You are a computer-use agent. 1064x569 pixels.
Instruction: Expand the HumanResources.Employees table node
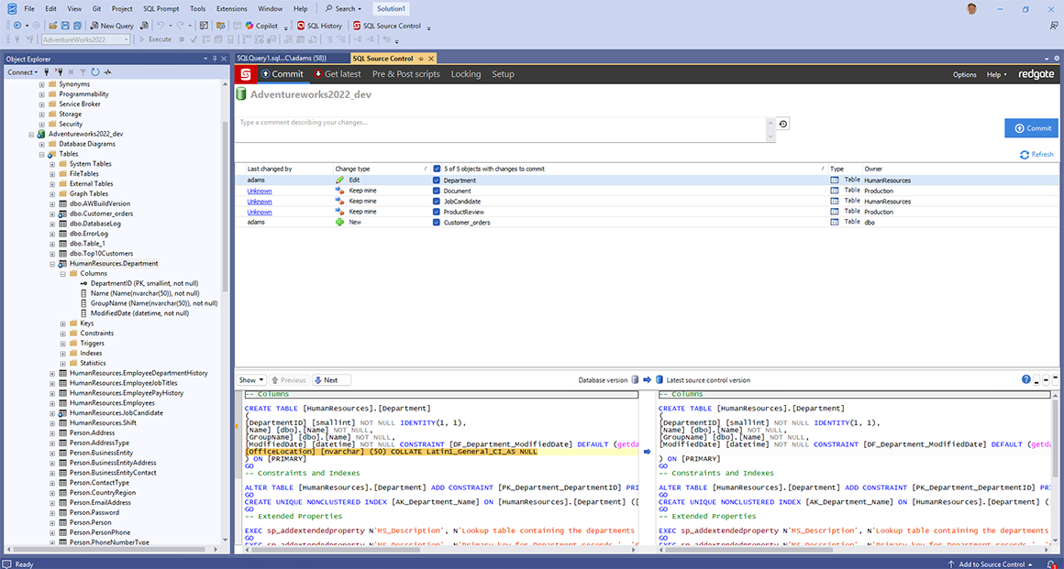pos(52,403)
